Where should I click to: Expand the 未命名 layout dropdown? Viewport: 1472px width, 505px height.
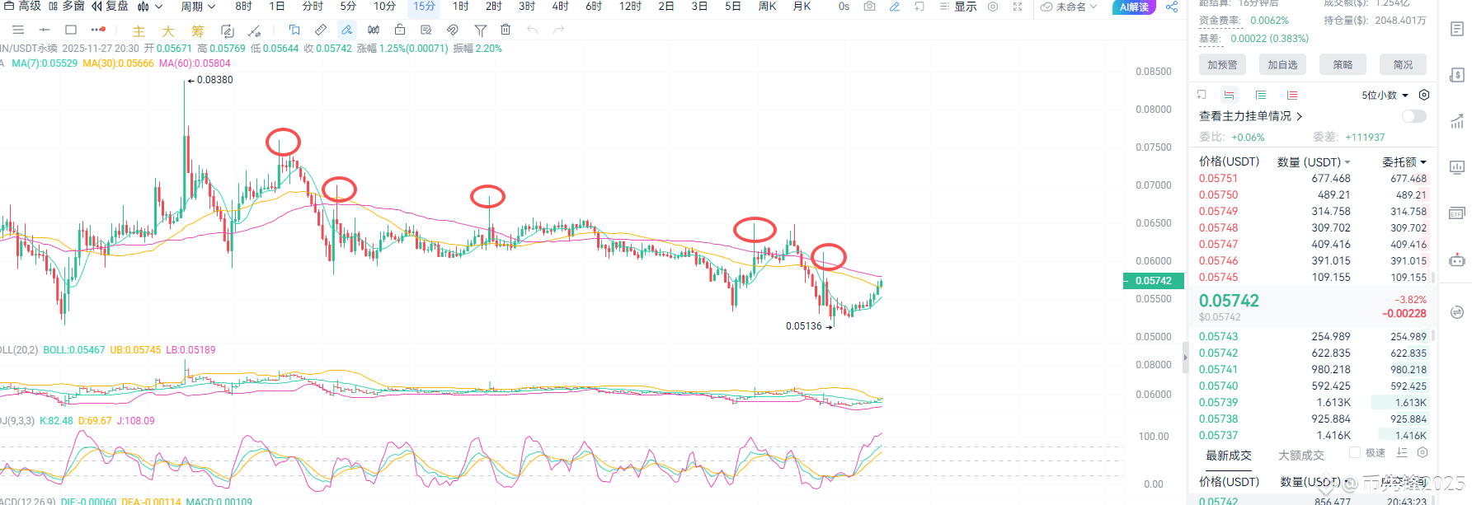1070,7
